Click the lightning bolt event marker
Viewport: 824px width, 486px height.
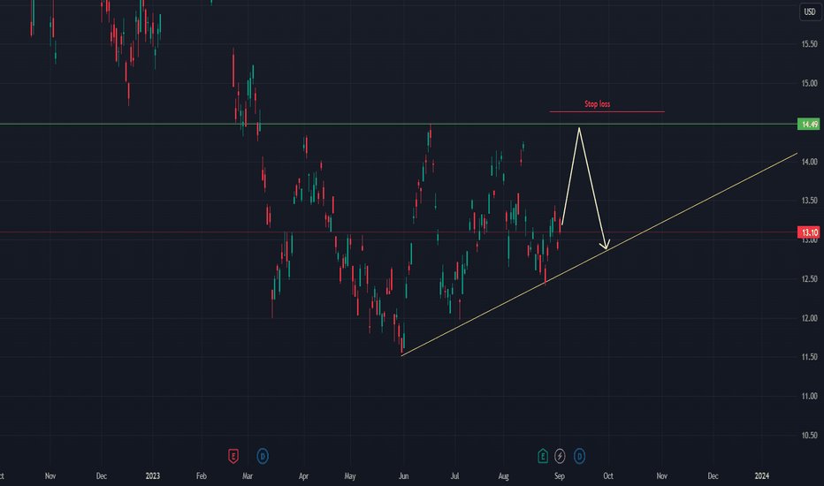[x=560, y=456]
